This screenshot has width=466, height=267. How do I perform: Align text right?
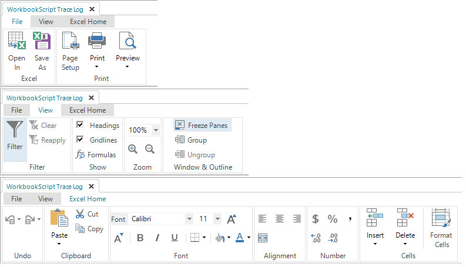tap(297, 219)
